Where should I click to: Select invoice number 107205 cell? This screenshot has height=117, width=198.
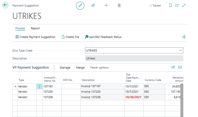pyautogui.click(x=52, y=92)
